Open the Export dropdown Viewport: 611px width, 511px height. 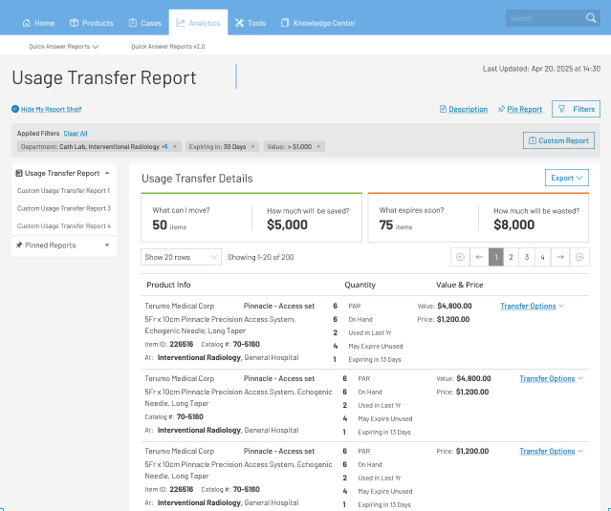click(566, 178)
